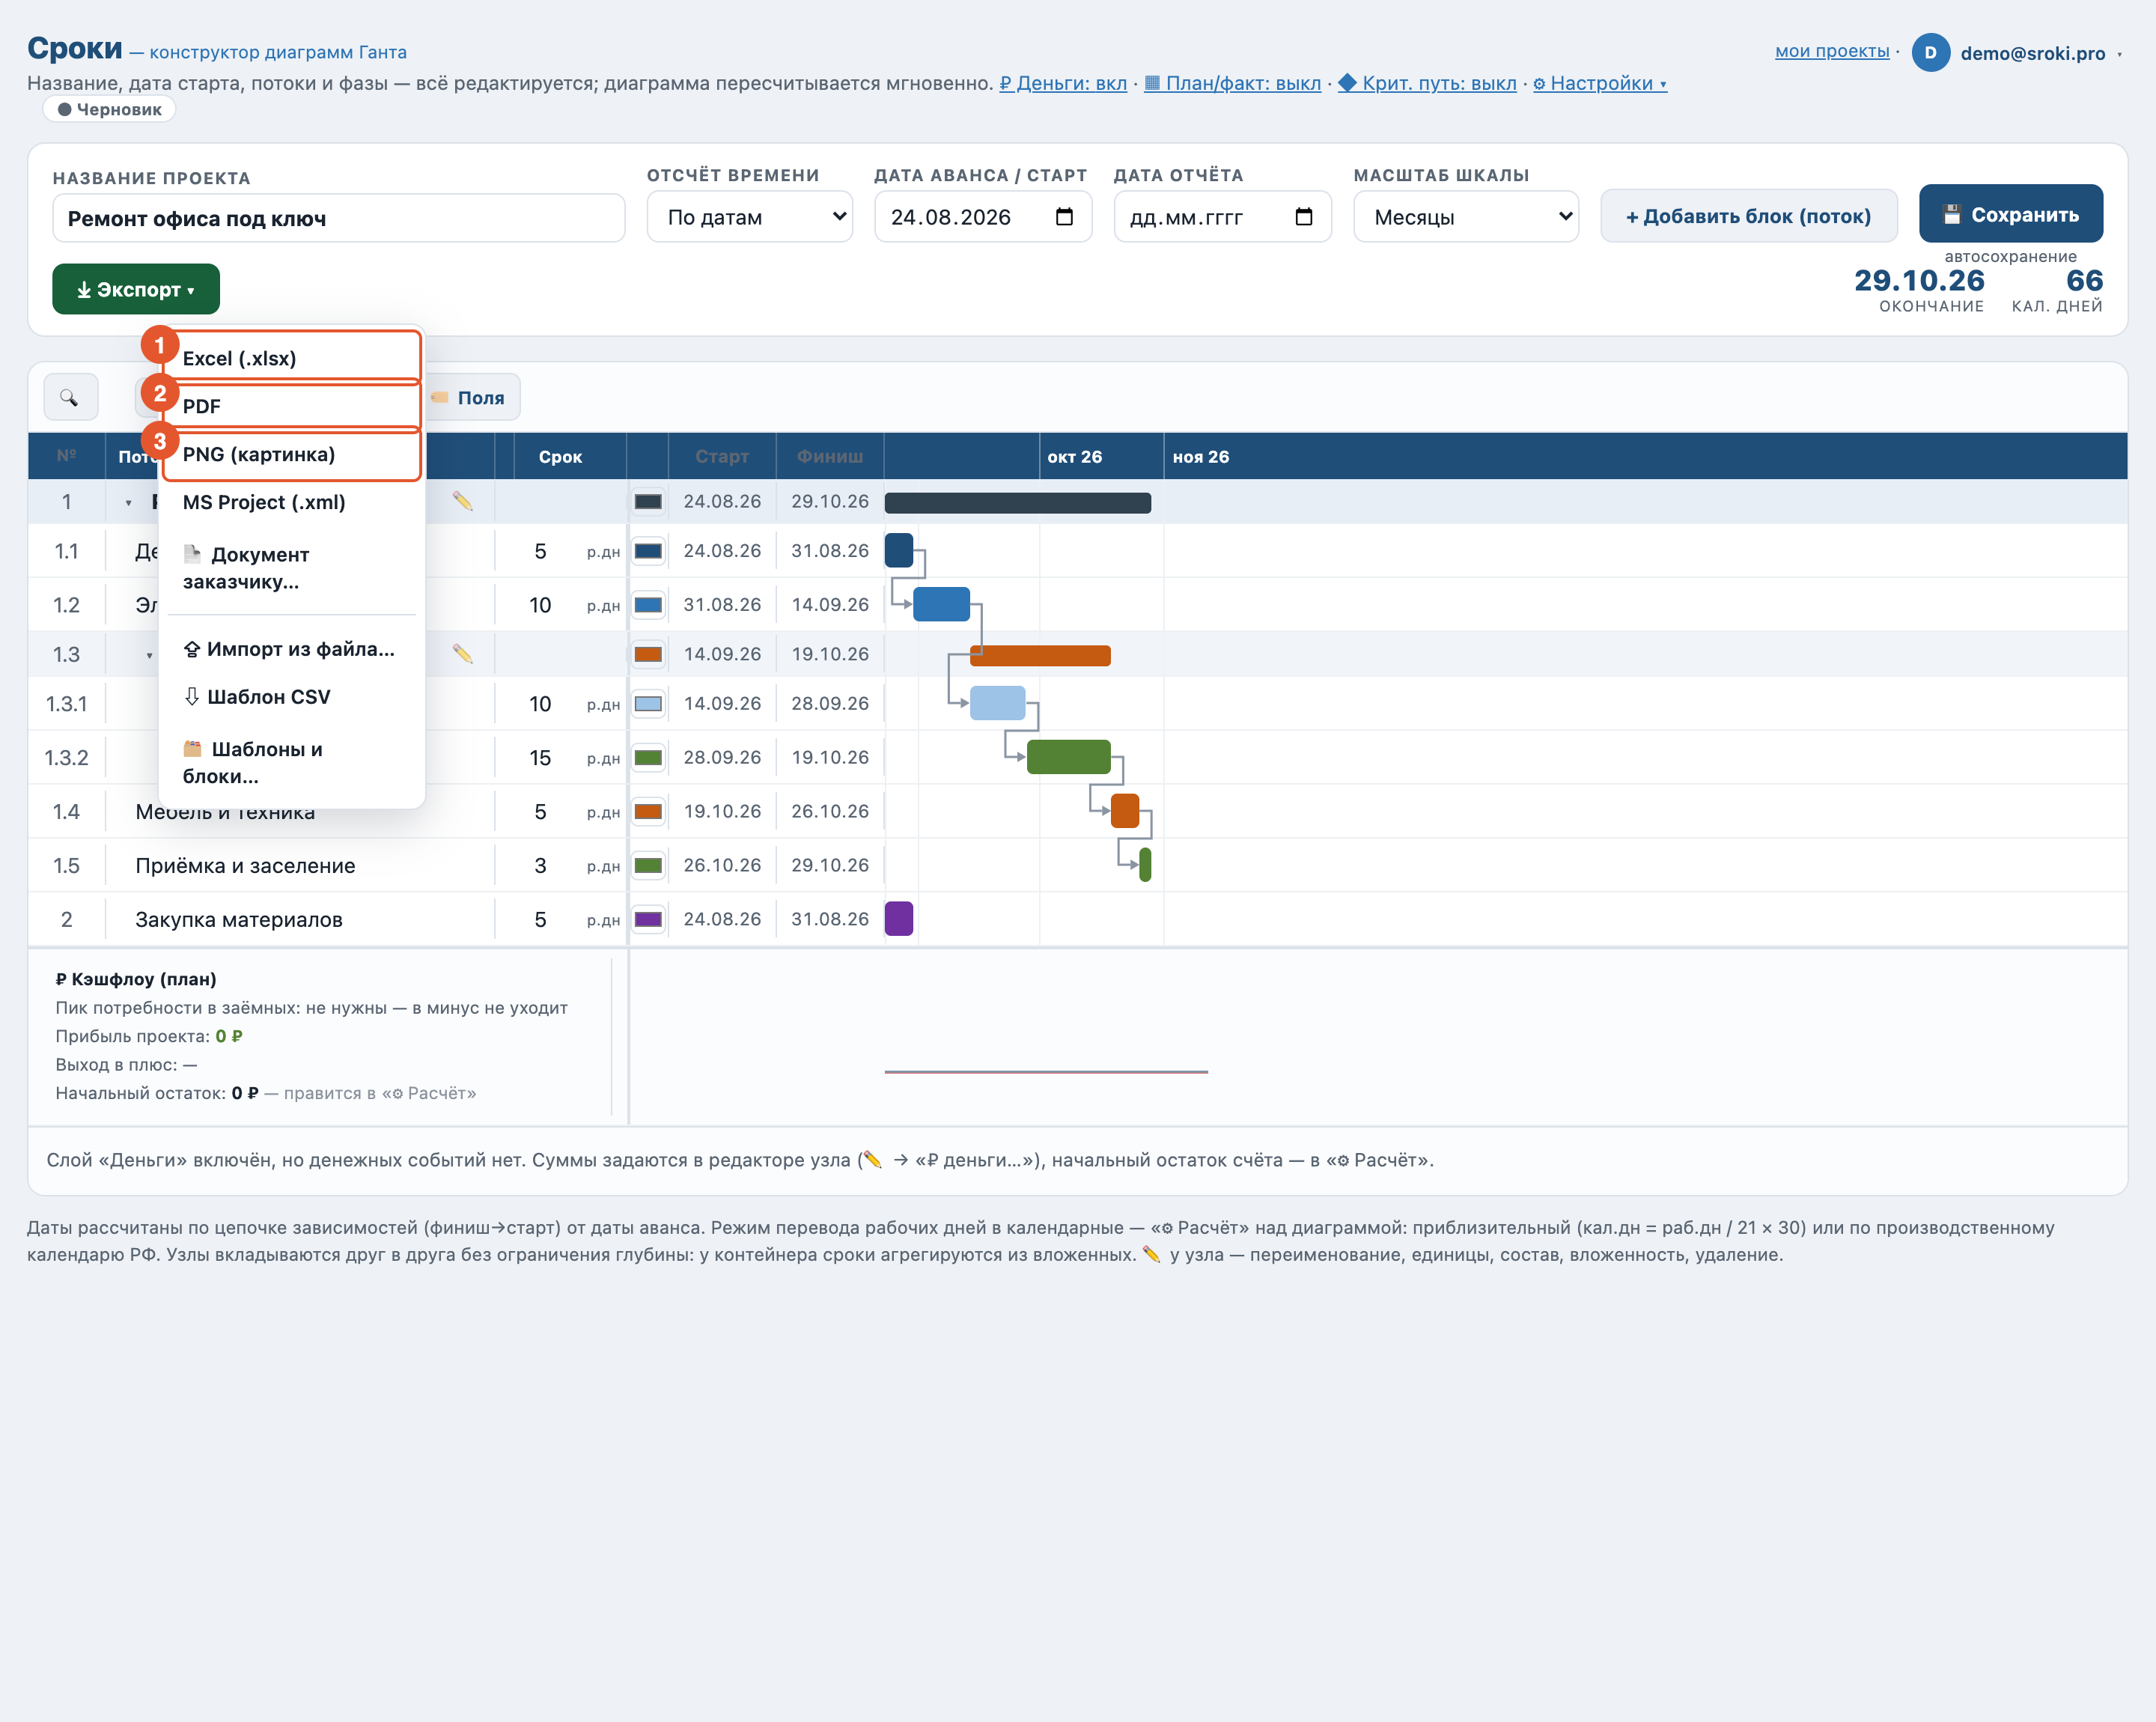Click the Поля button

click(x=470, y=398)
